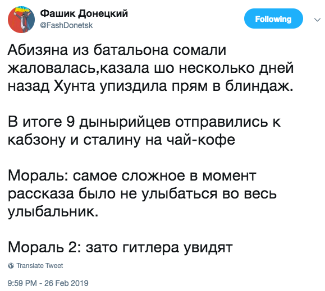Click the globe icon beside Translate Tweet
The width and height of the screenshot is (325, 291).
click(11, 266)
